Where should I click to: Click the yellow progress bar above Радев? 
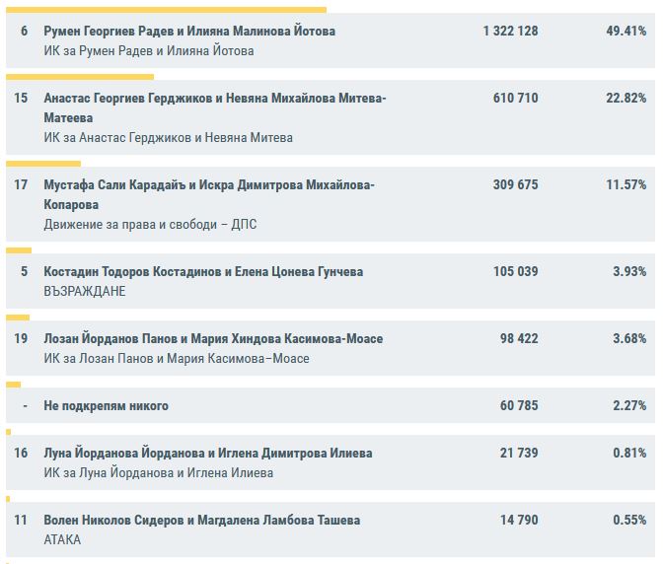click(166, 10)
